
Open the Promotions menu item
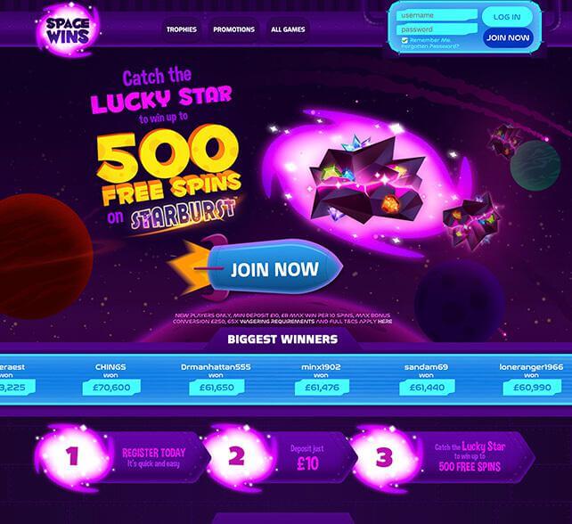(233, 29)
